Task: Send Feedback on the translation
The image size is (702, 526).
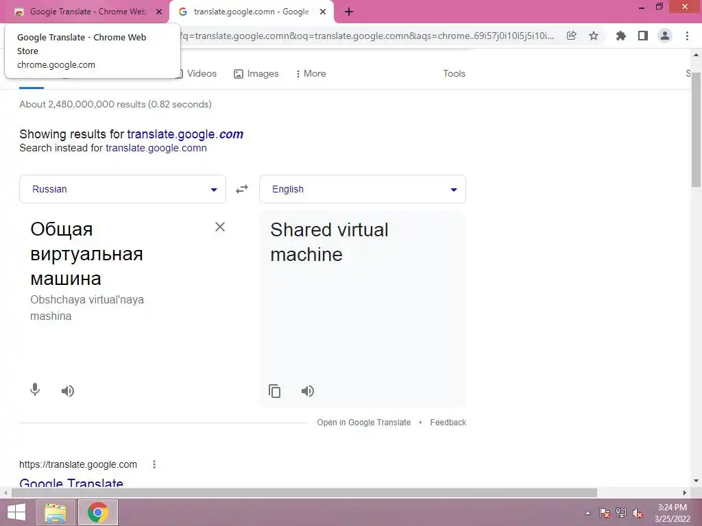Action: pyautogui.click(x=448, y=422)
